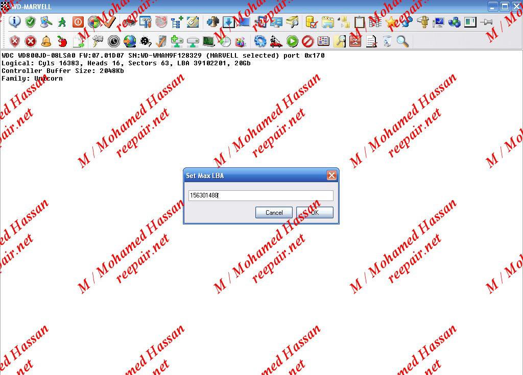Click the red apple icon
This screenshot has width=523, height=375.
tap(62, 41)
